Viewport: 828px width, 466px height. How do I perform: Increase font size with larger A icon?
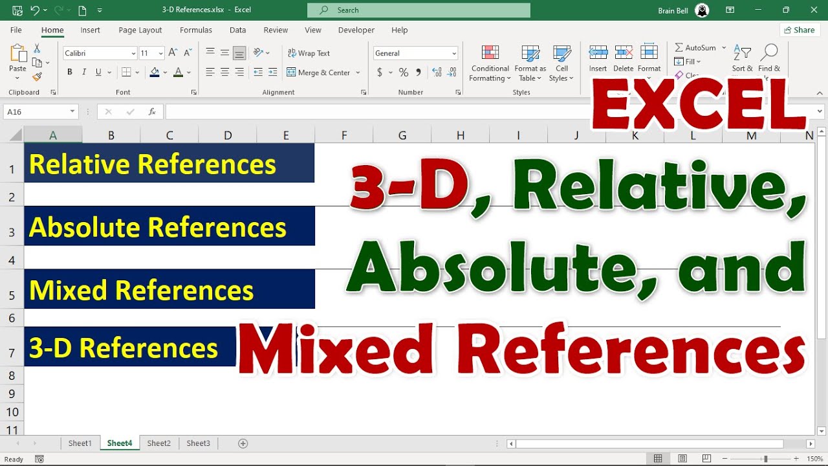click(173, 53)
